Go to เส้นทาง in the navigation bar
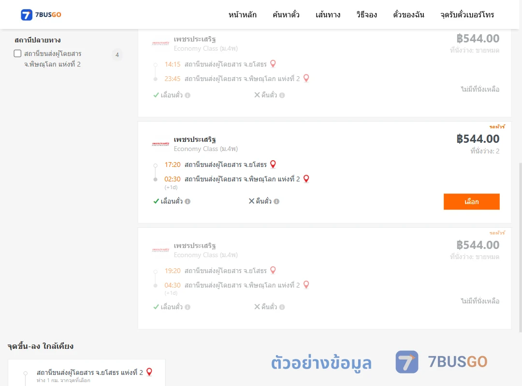The height and width of the screenshot is (386, 522). [x=328, y=14]
